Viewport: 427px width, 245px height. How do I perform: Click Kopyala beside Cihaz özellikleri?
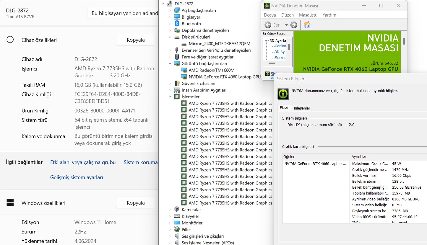[x=136, y=40]
